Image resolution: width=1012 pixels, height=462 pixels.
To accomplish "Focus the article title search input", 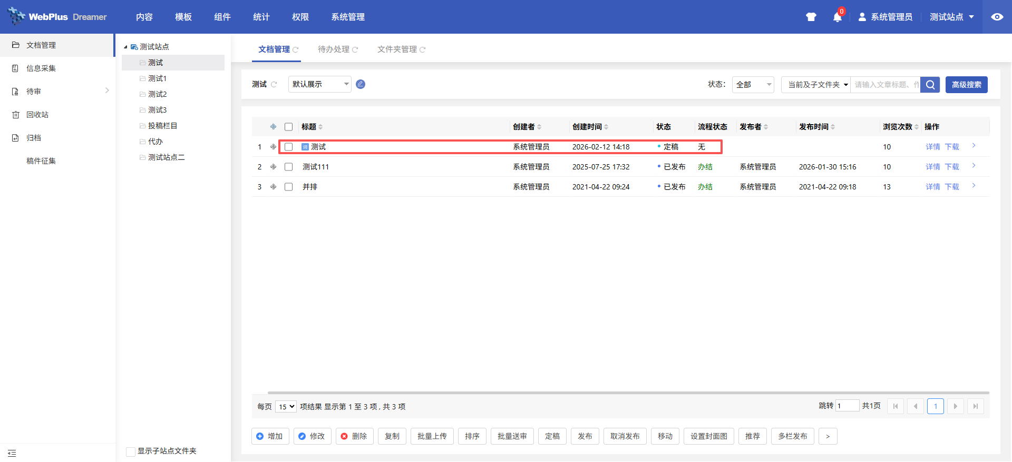I will [x=885, y=85].
